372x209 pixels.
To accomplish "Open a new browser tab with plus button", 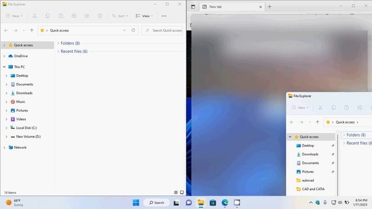I will pos(270,7).
